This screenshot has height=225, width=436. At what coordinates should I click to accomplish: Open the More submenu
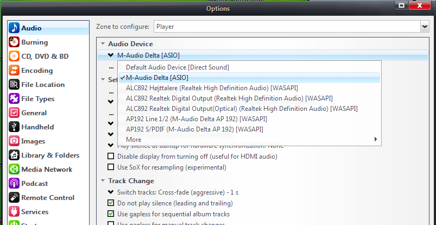tap(249, 140)
